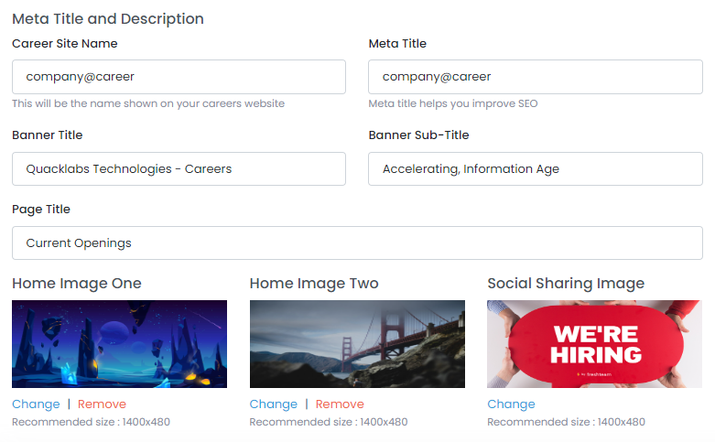Remove Home Image Two
The image size is (715, 442).
coord(340,404)
